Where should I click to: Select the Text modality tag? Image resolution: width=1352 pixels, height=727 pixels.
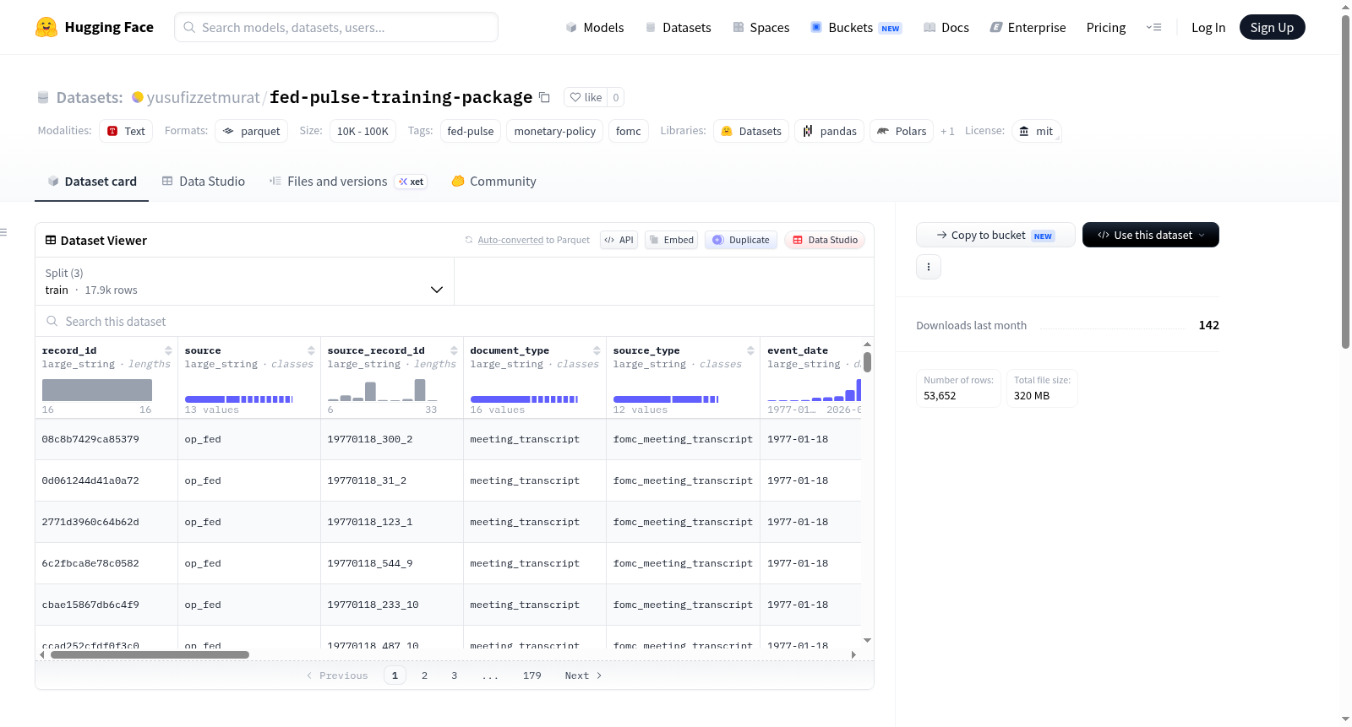126,131
